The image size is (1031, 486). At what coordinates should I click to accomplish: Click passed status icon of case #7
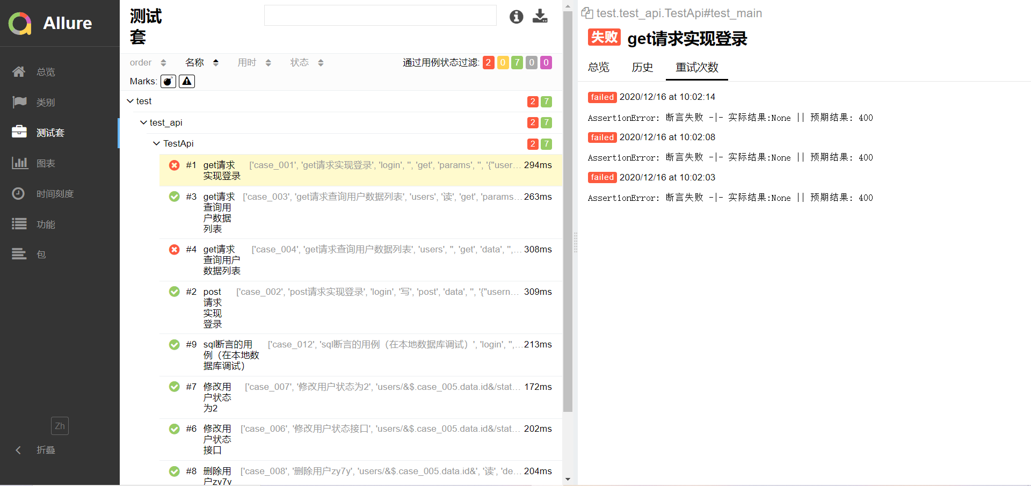(175, 387)
